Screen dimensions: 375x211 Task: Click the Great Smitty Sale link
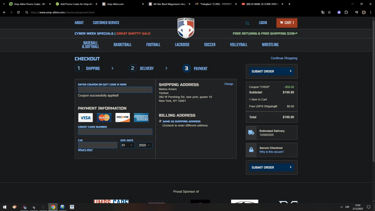coord(133,33)
